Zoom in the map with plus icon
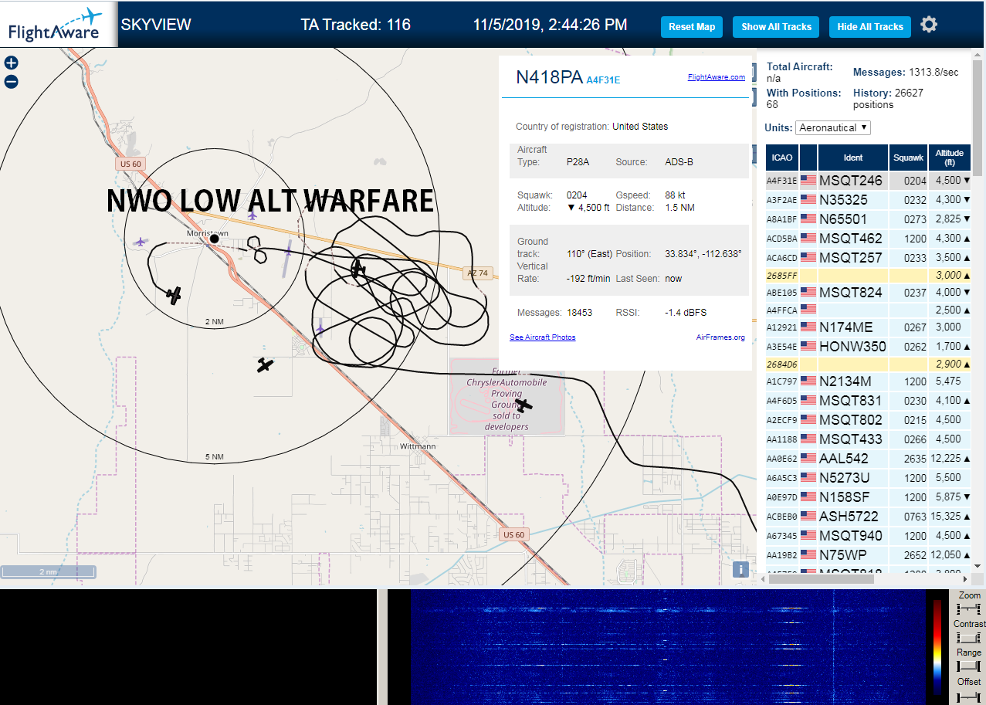This screenshot has width=986, height=705. pyautogui.click(x=11, y=63)
